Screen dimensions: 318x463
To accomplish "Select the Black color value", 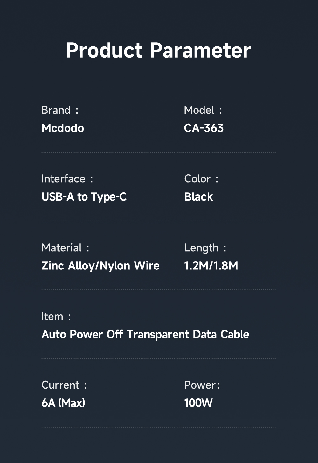I will point(198,197).
